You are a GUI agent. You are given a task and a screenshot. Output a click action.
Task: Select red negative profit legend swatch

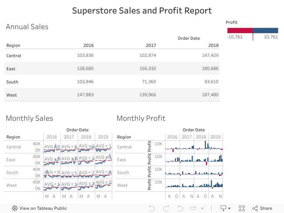coord(239,31)
